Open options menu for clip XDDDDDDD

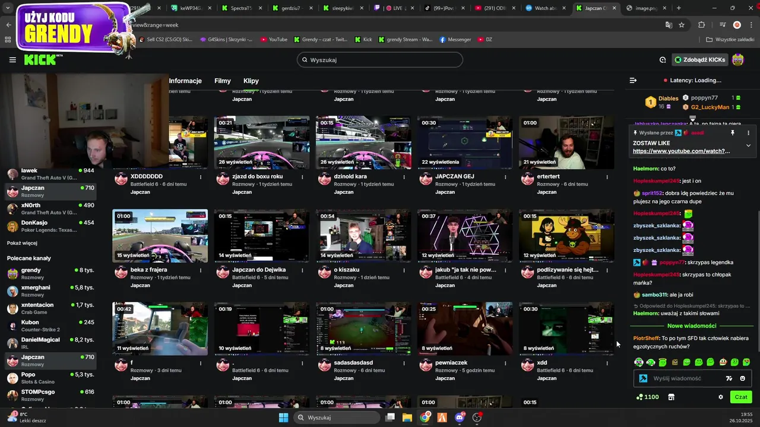201,177
